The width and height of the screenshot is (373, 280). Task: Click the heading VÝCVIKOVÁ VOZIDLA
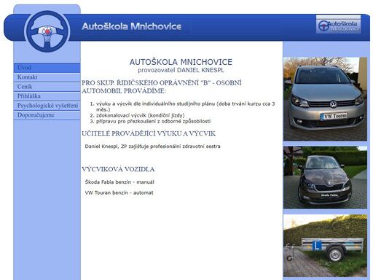(118, 169)
